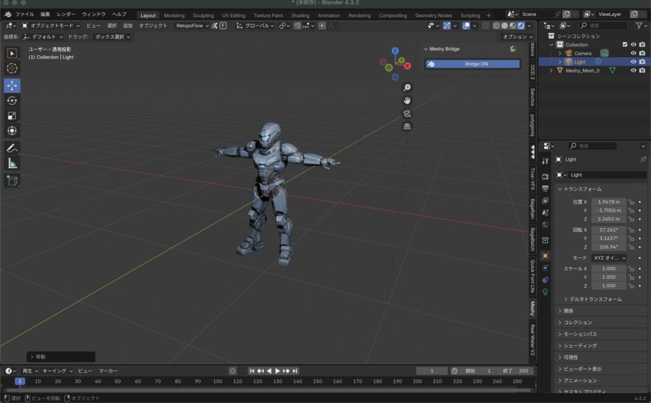Click the Location X value 1.9678 m
This screenshot has height=403, width=651.
(608, 202)
